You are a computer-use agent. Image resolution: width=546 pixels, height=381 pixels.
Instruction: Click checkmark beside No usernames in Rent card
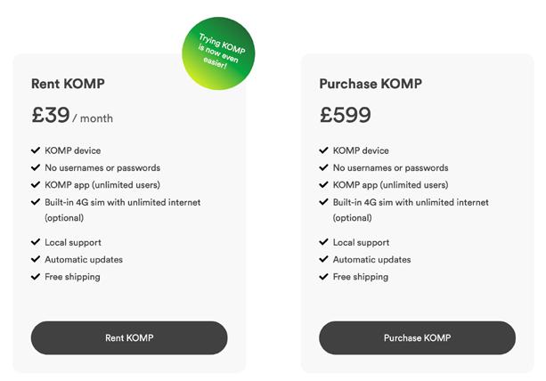point(36,167)
